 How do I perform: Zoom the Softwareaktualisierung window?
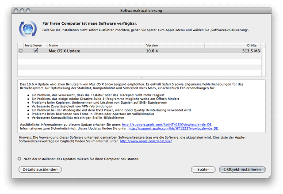click(x=28, y=11)
